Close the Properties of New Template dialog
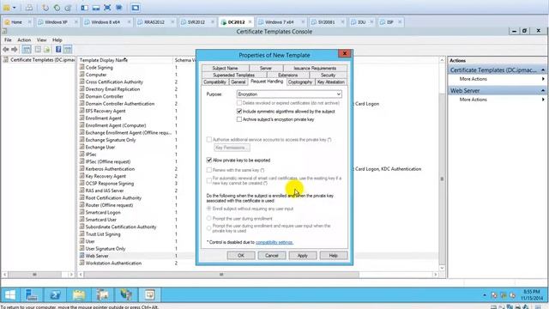 (345, 53)
